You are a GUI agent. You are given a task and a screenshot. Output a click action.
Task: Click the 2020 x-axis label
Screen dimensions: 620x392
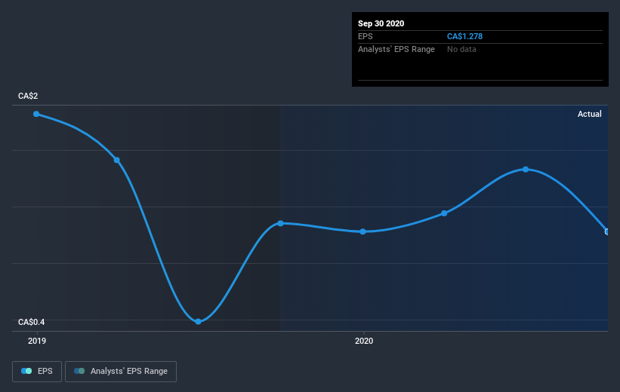[364, 341]
